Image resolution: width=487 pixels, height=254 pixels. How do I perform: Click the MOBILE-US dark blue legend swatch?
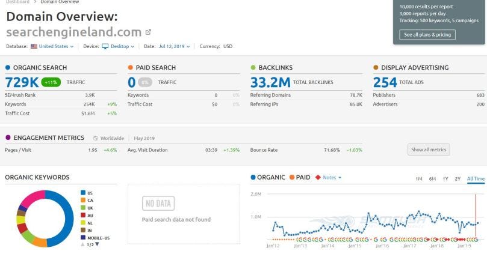(83, 238)
